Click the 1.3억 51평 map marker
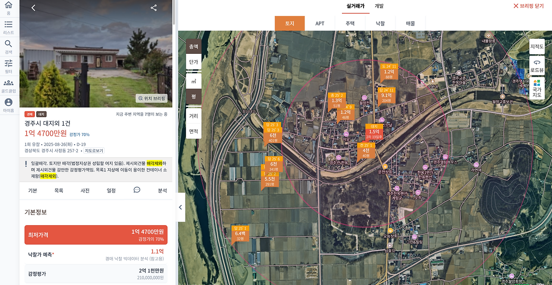The height and width of the screenshot is (285, 552). coord(337,101)
